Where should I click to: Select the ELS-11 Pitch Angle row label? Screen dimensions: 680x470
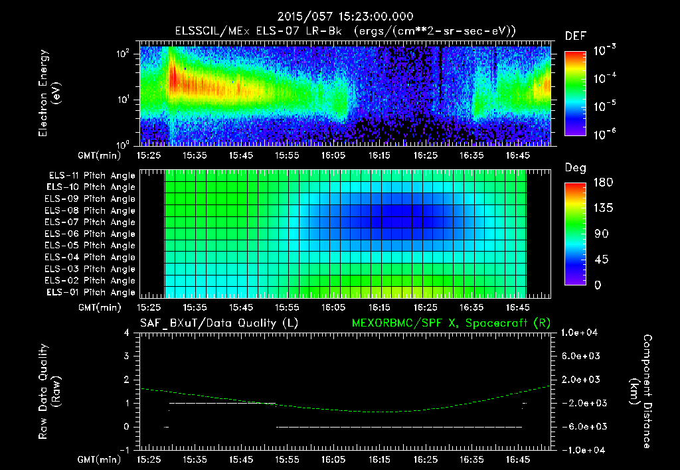pyautogui.click(x=92, y=176)
